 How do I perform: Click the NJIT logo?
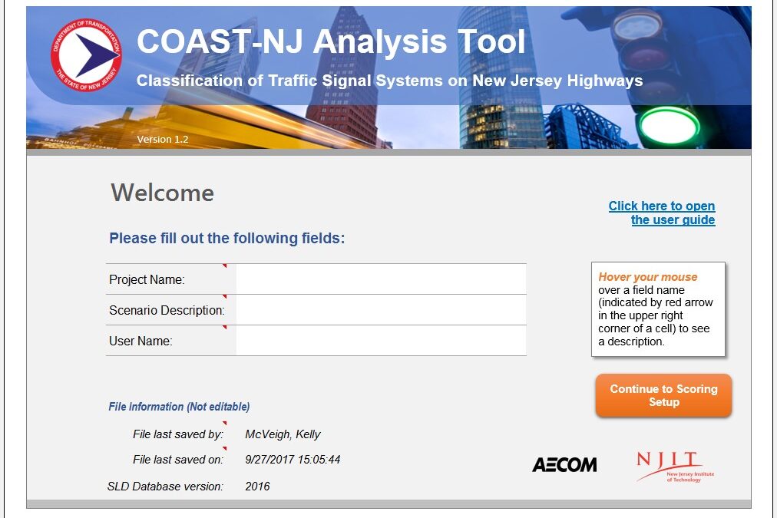pyautogui.click(x=669, y=467)
